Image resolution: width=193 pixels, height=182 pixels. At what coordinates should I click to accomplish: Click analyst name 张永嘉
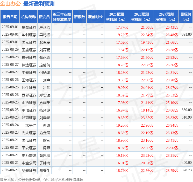[45, 57]
